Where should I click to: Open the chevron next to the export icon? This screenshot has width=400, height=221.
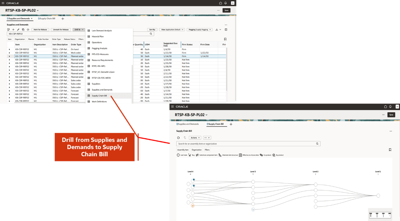coord(220,29)
